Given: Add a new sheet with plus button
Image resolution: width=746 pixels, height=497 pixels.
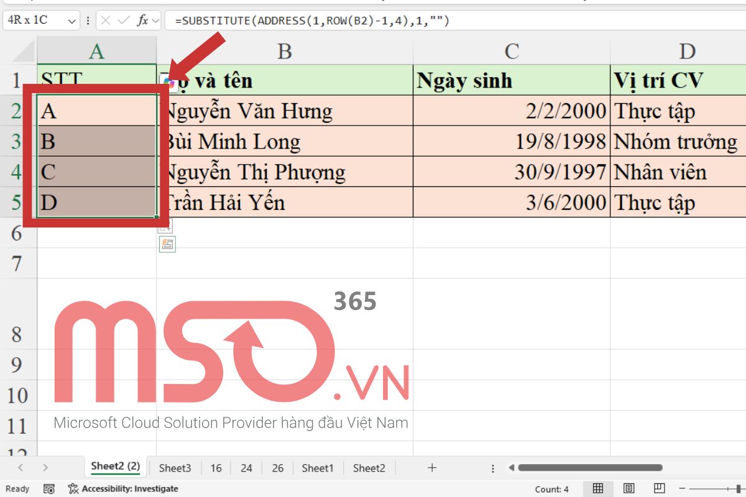Looking at the screenshot, I should click(433, 468).
